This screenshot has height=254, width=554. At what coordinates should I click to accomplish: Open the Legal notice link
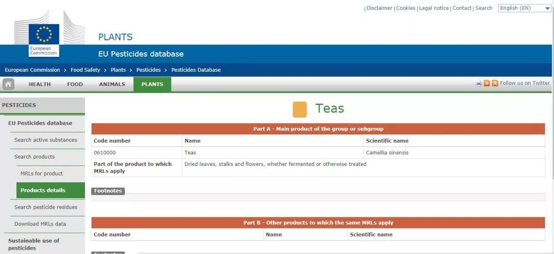(x=434, y=8)
